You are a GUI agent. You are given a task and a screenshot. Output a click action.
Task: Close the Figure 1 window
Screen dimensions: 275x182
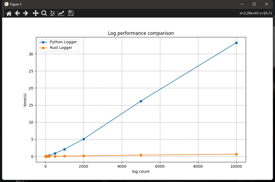click(267, 4)
